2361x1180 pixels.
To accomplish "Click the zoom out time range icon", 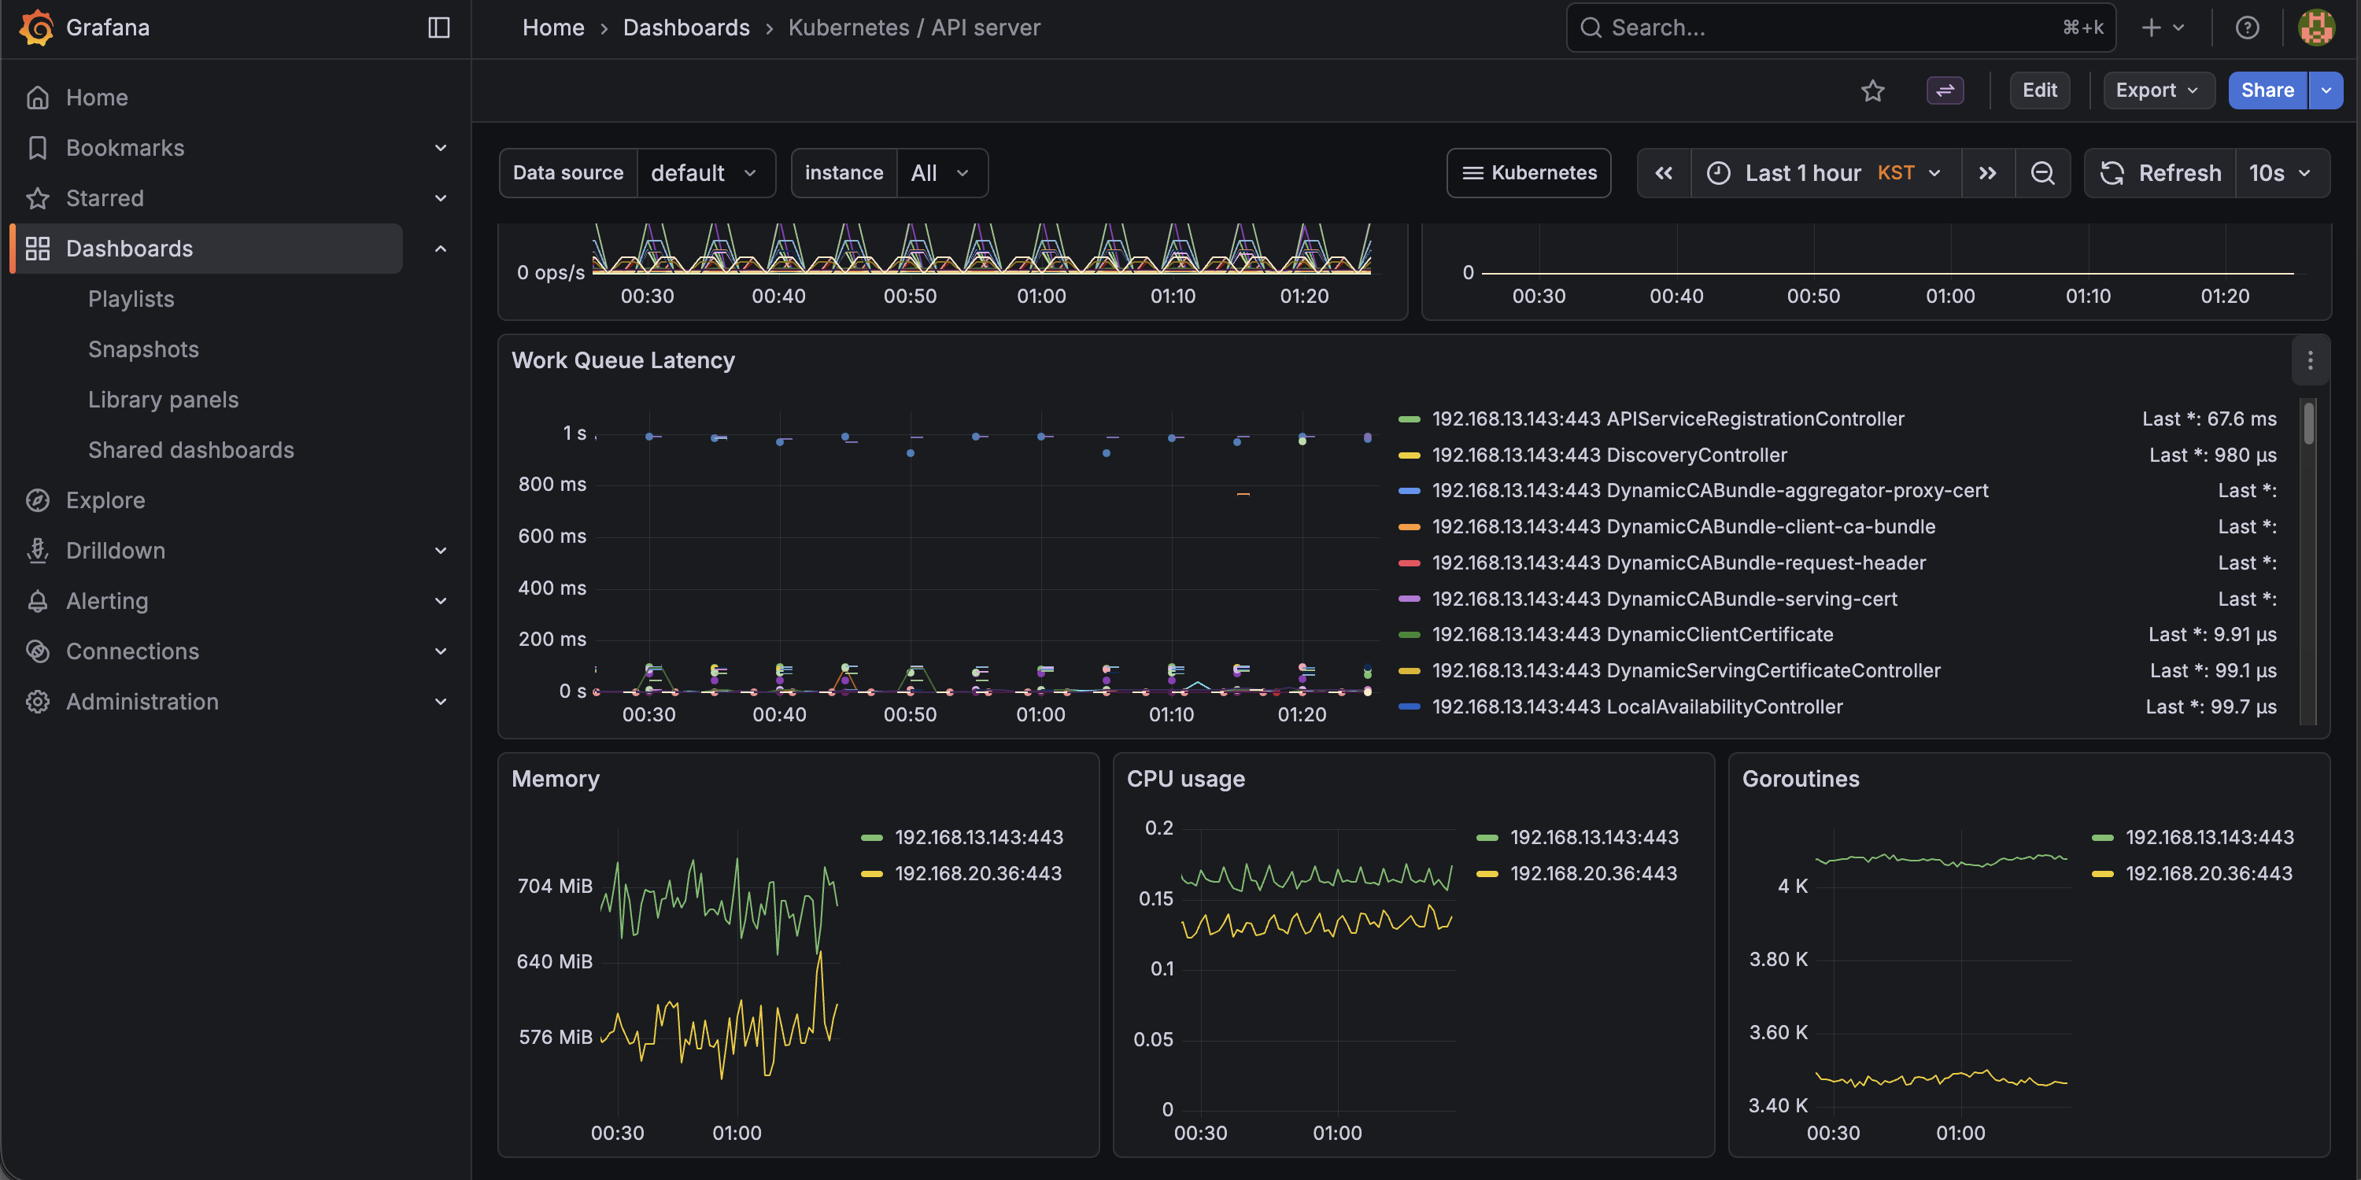I will pyautogui.click(x=2042, y=173).
